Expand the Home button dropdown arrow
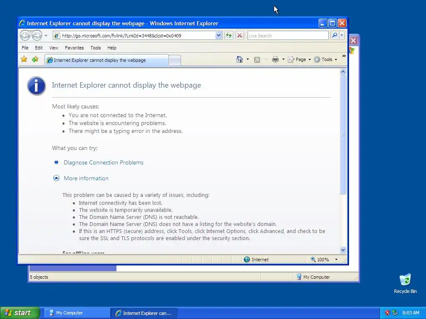426x319 pixels. click(248, 59)
